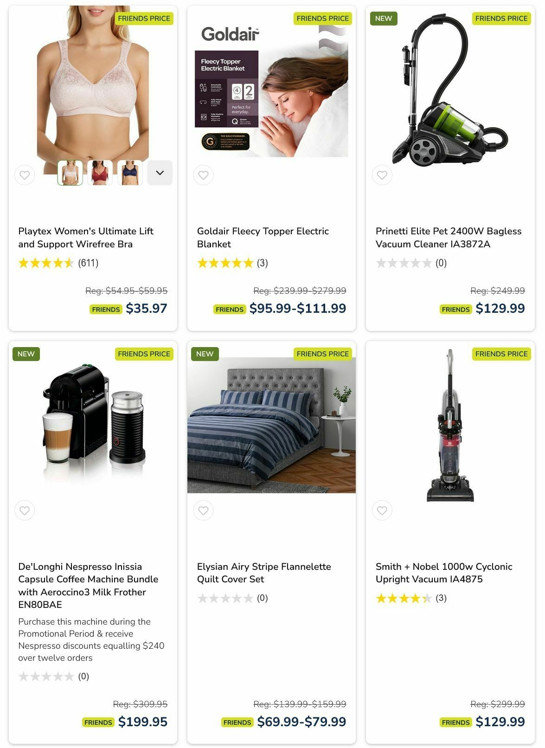Click the striped quilt cover bedroom image
Screen dimensions: 545x748
(x=271, y=425)
